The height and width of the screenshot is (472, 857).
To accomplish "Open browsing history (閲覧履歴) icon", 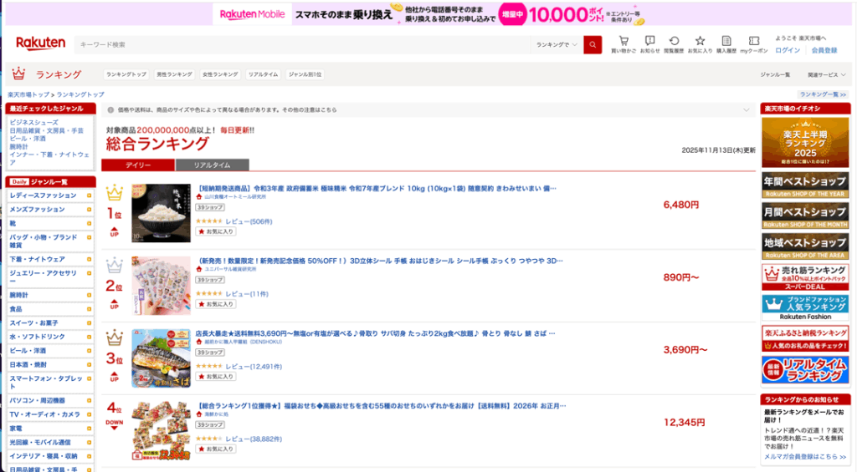I will pos(674,43).
